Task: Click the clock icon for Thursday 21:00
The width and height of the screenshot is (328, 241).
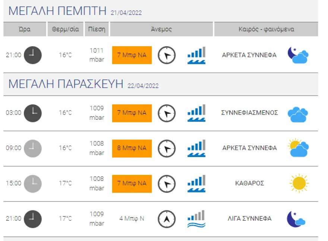Action: (x=33, y=55)
